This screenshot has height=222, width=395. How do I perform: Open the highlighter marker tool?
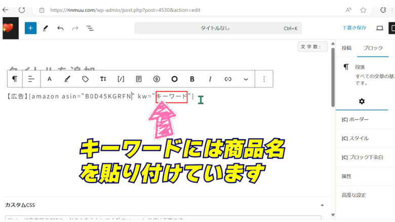coord(67,79)
